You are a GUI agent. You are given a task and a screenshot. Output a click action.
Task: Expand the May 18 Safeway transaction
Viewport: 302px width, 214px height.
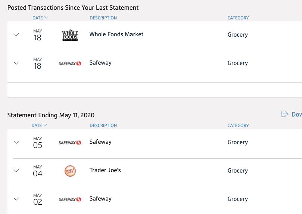point(16,63)
